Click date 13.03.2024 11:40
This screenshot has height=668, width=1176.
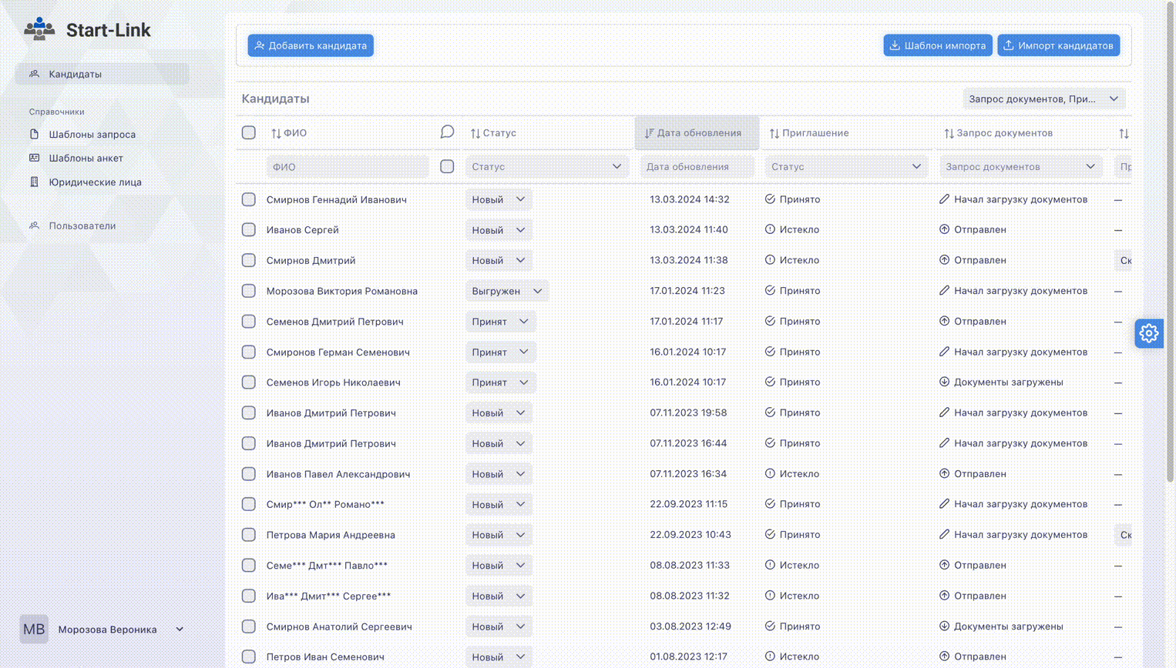688,229
